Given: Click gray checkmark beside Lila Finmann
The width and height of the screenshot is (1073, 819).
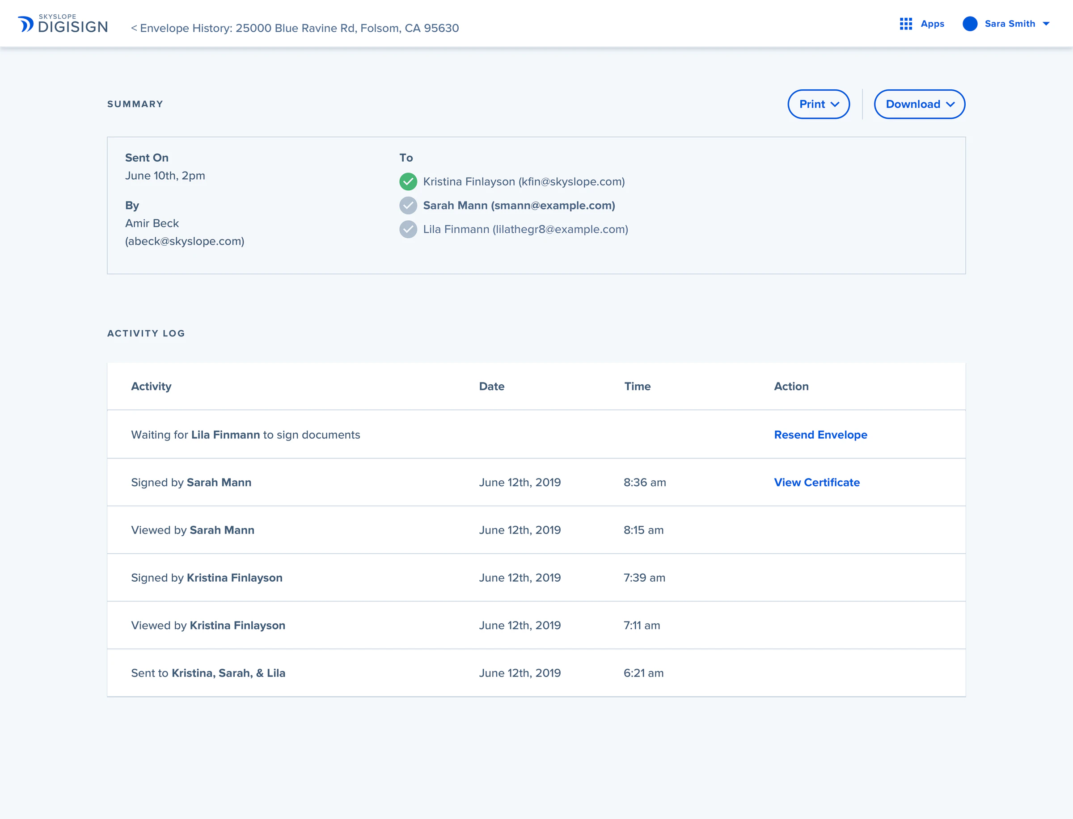Looking at the screenshot, I should [x=408, y=230].
